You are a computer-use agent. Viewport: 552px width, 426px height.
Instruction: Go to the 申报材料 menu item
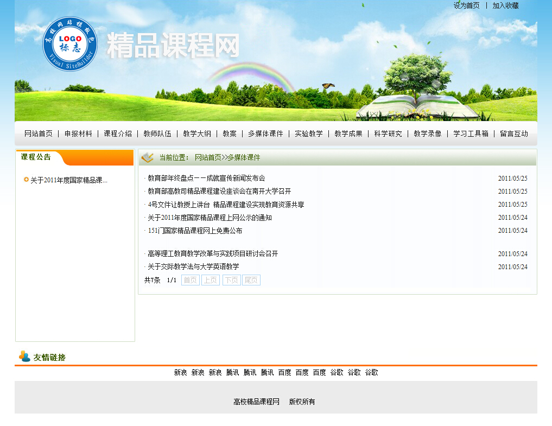(78, 133)
